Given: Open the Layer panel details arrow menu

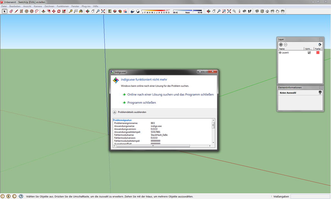Looking at the screenshot, I should click(320, 45).
